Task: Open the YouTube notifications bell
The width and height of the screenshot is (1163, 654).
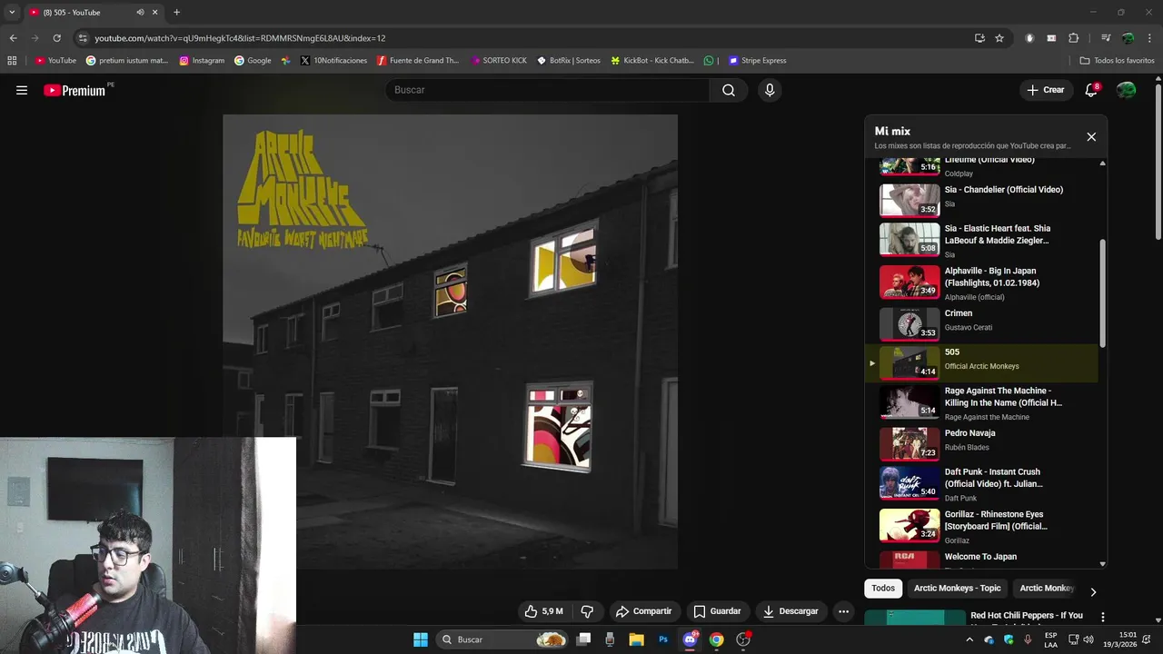Action: pos(1091,90)
